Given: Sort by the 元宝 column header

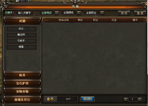Looking at the screenshot, I should [x=114, y=20].
